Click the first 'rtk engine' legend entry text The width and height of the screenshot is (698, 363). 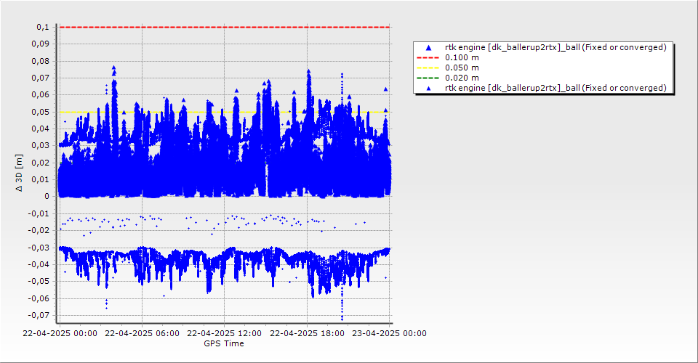555,47
